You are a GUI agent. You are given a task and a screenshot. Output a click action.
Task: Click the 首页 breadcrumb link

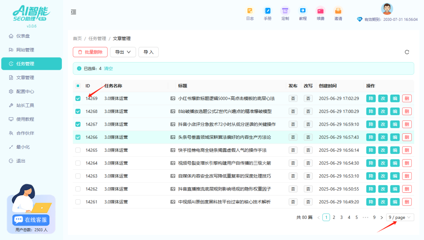click(77, 38)
